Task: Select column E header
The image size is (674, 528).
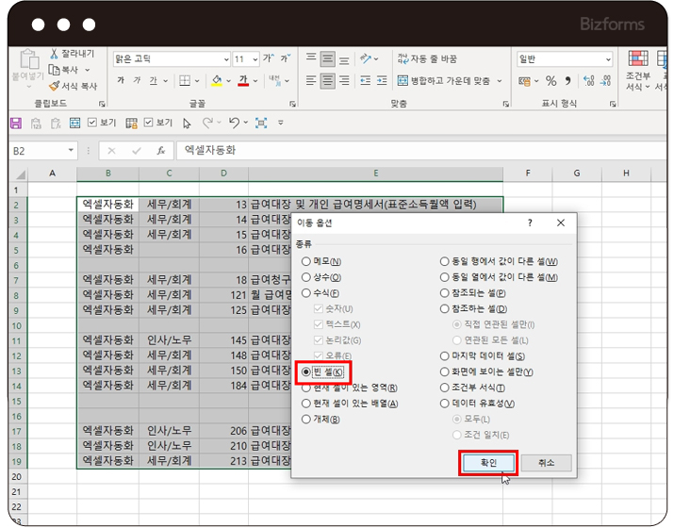Action: coord(375,173)
